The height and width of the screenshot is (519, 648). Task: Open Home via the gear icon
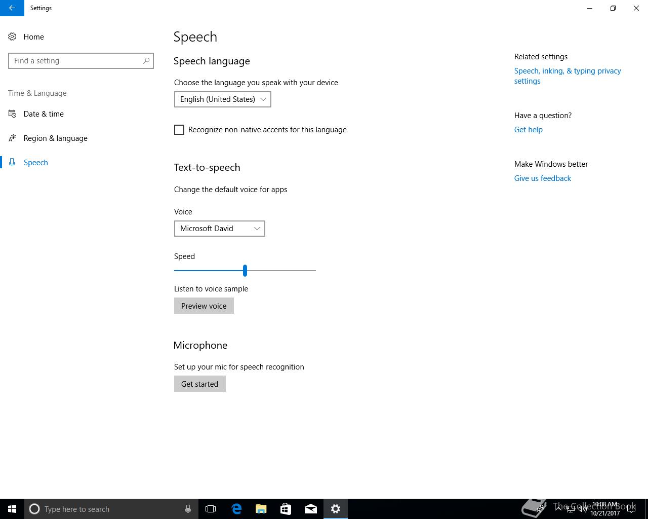[x=12, y=36]
